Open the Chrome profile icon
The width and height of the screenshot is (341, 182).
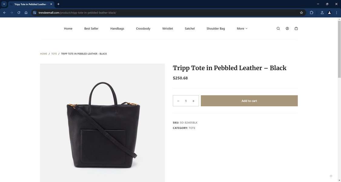(329, 13)
